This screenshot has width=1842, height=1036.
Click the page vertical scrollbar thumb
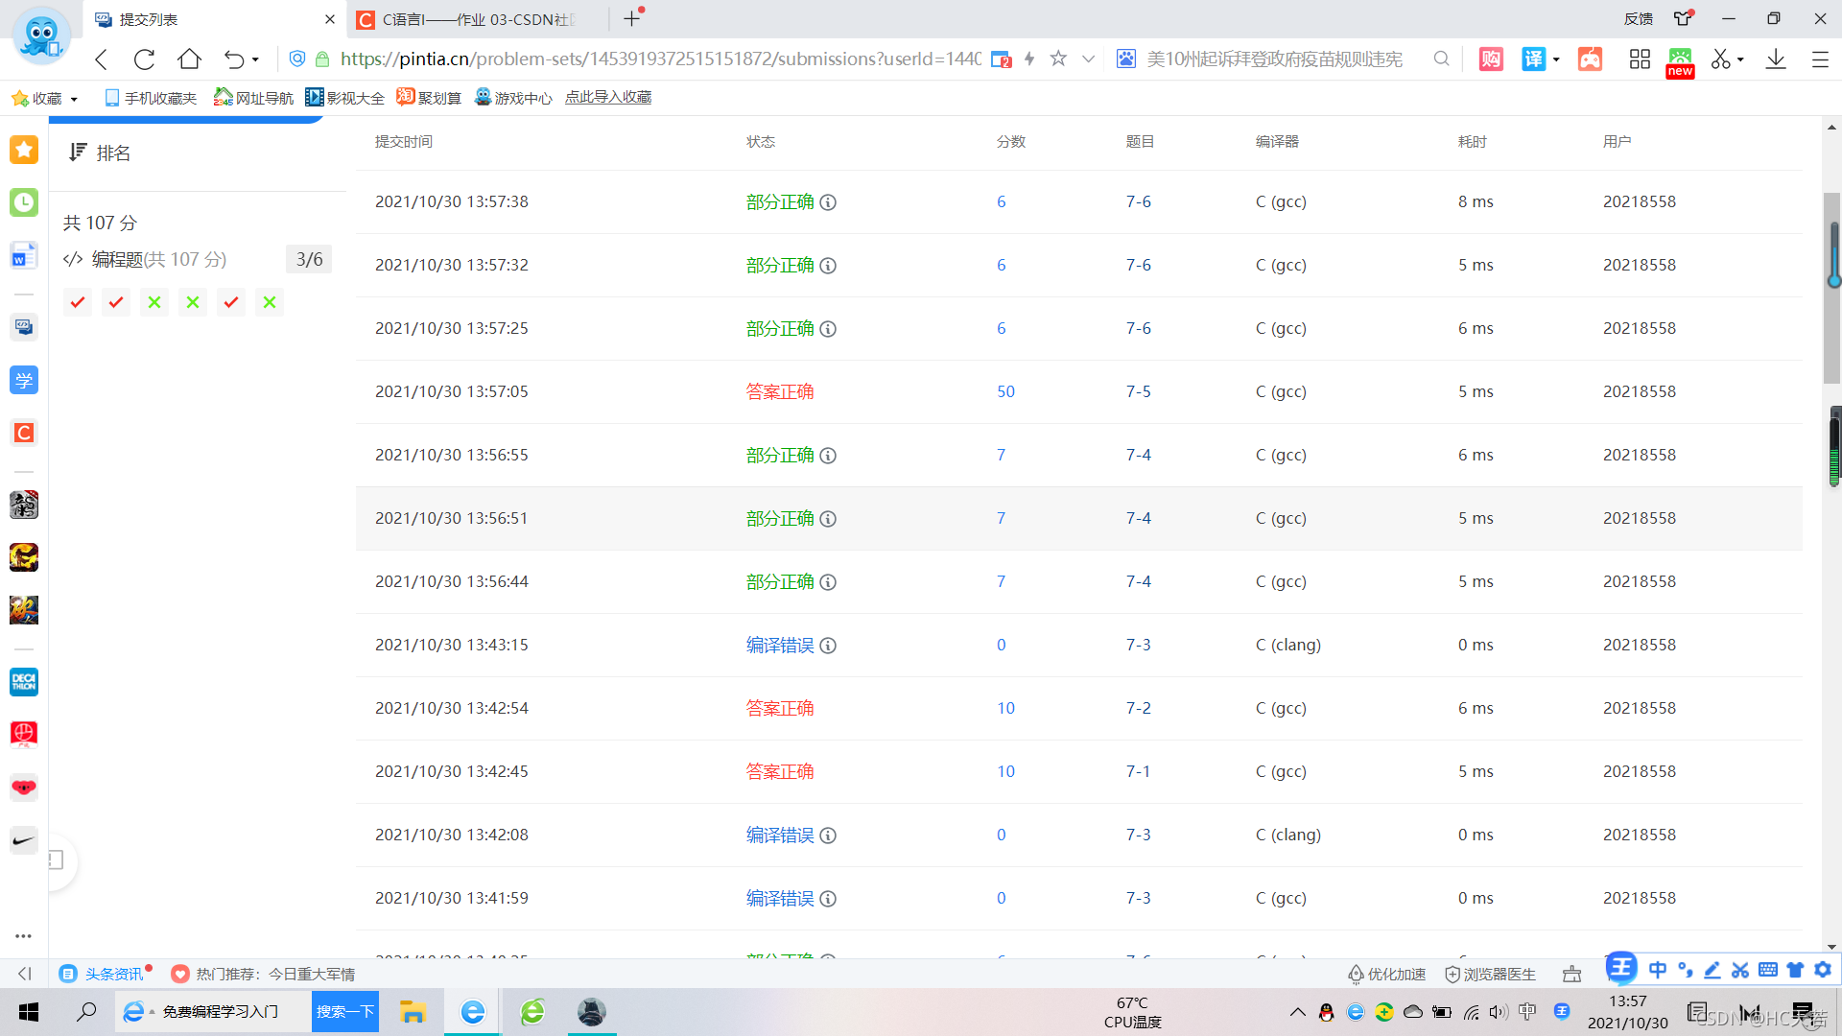1831,288
